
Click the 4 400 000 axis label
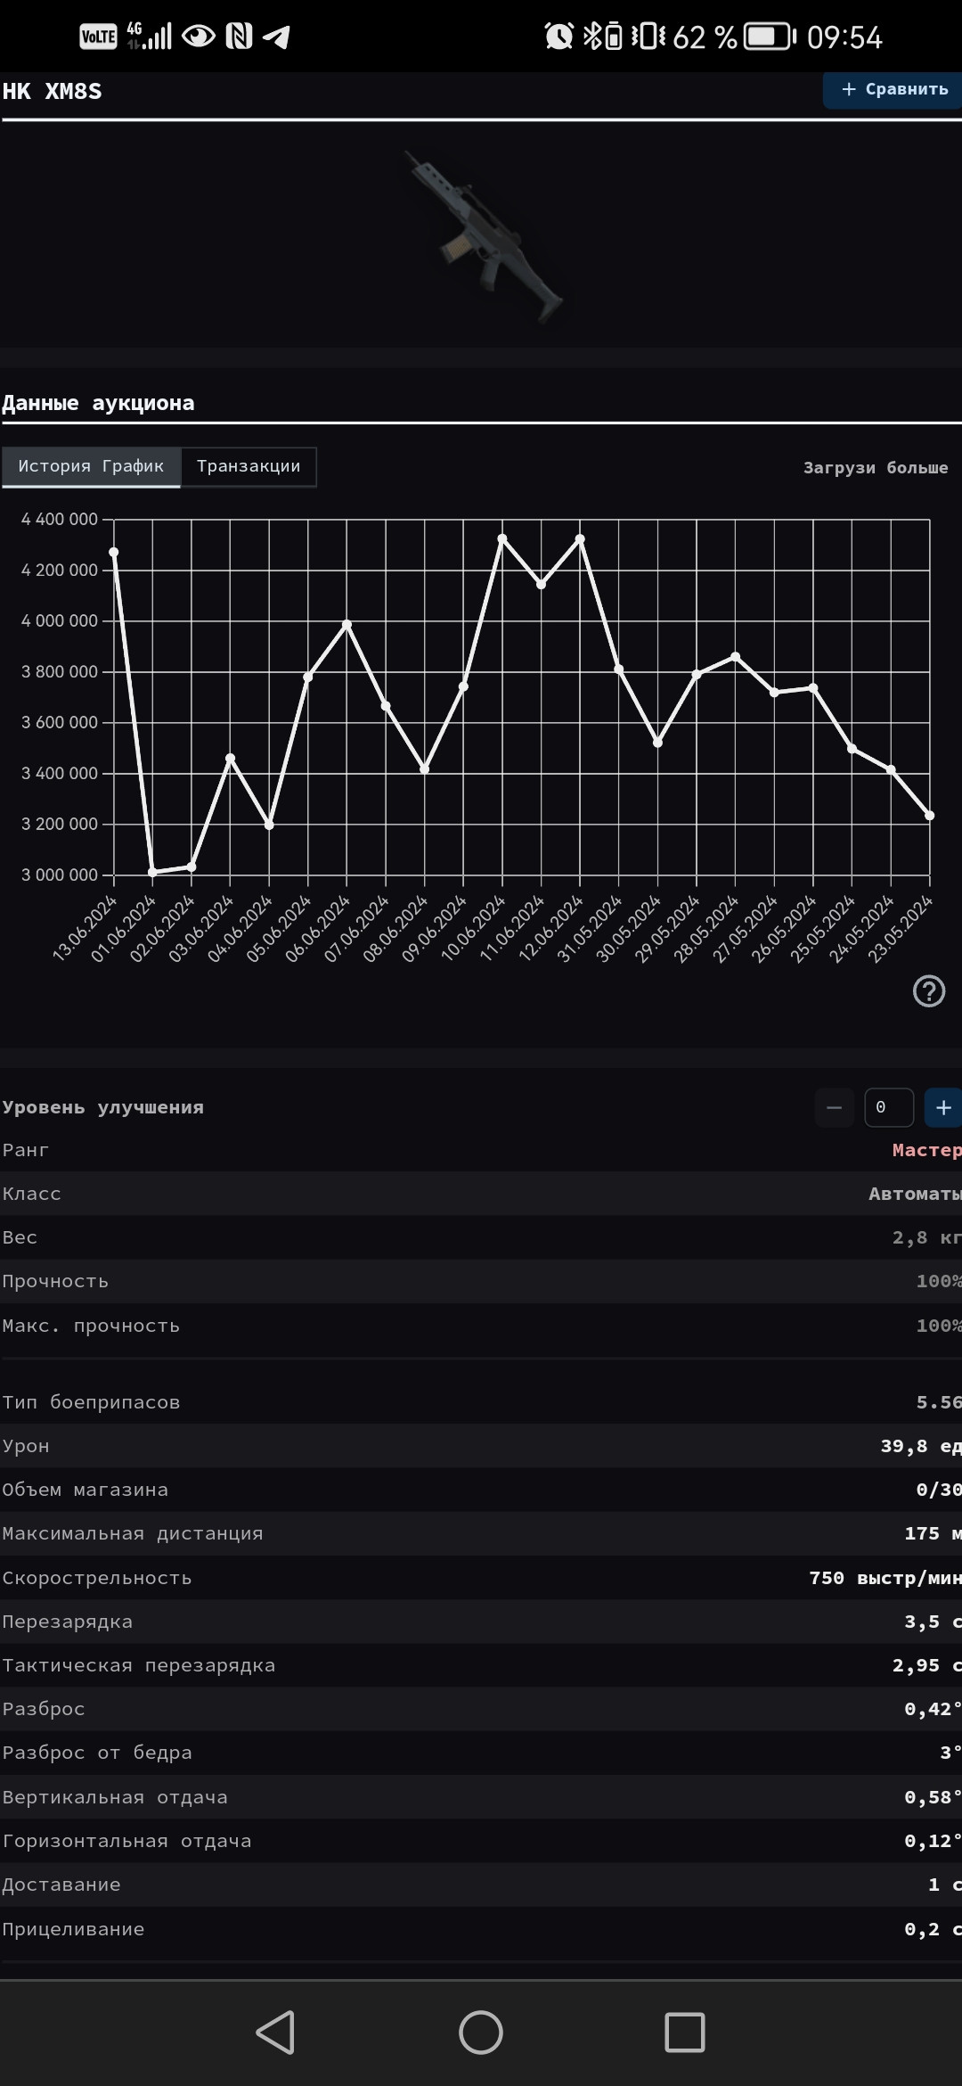click(x=60, y=519)
